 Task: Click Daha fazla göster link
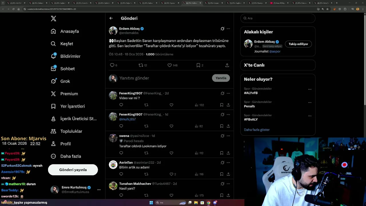pyautogui.click(x=257, y=130)
